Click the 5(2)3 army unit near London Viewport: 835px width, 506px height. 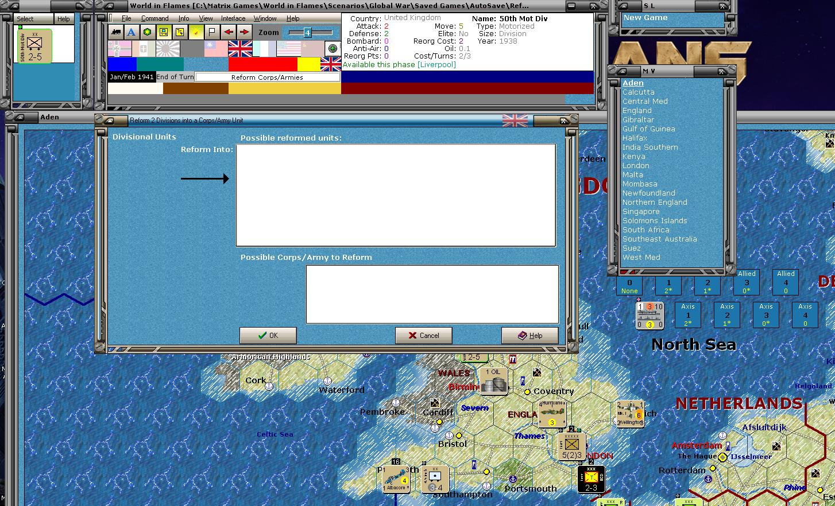(x=572, y=446)
